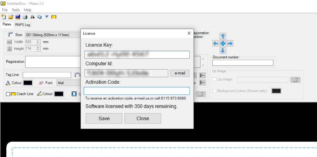Viewport: 317px width, 157px height.
Task: Click the yellow plate toolbar icon
Action: click(x=54, y=17)
